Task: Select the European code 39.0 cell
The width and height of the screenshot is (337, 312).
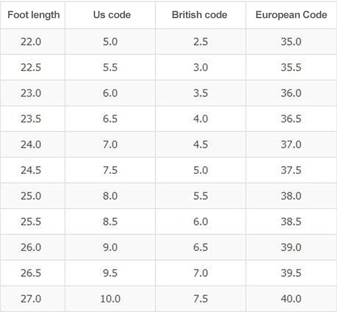Action: pos(291,247)
